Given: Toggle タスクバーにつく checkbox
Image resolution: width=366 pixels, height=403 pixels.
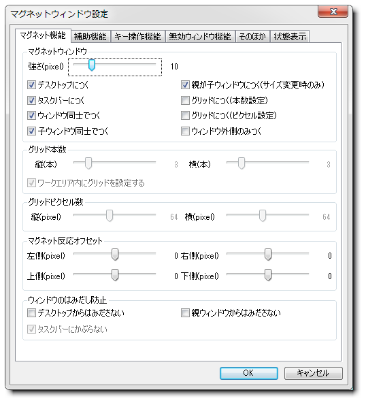Looking at the screenshot, I should pyautogui.click(x=31, y=100).
